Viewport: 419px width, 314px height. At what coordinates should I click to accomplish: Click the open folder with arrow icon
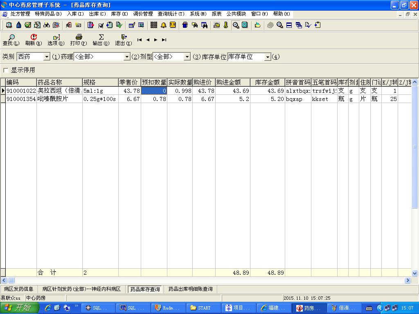point(258,25)
